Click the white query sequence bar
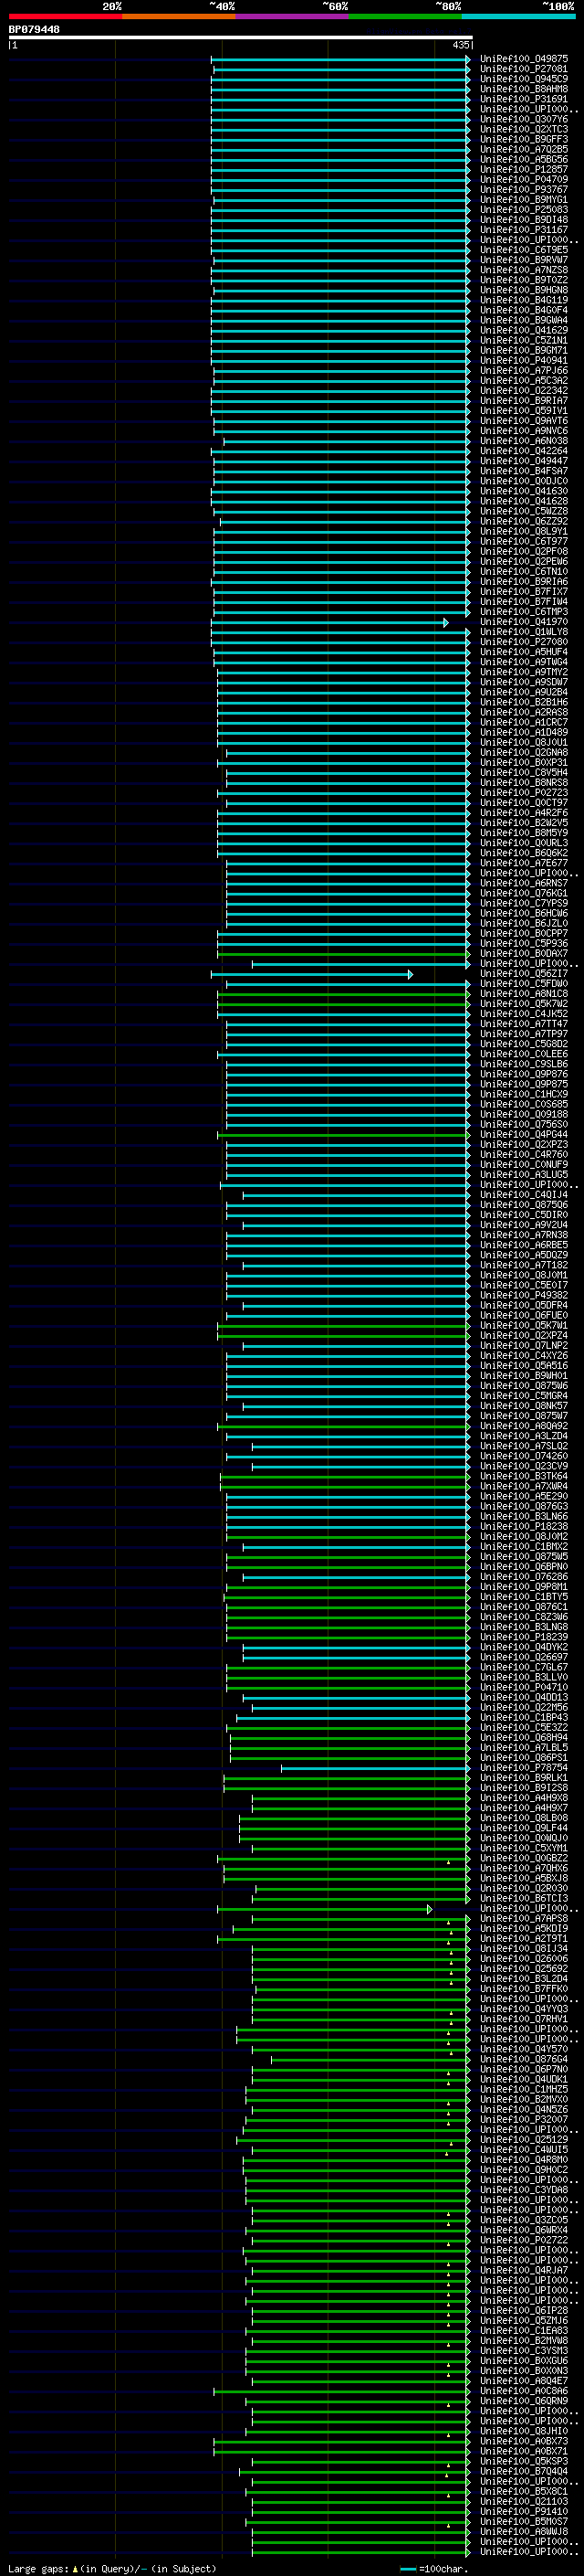This screenshot has height=2576, width=584. pyautogui.click(x=241, y=38)
